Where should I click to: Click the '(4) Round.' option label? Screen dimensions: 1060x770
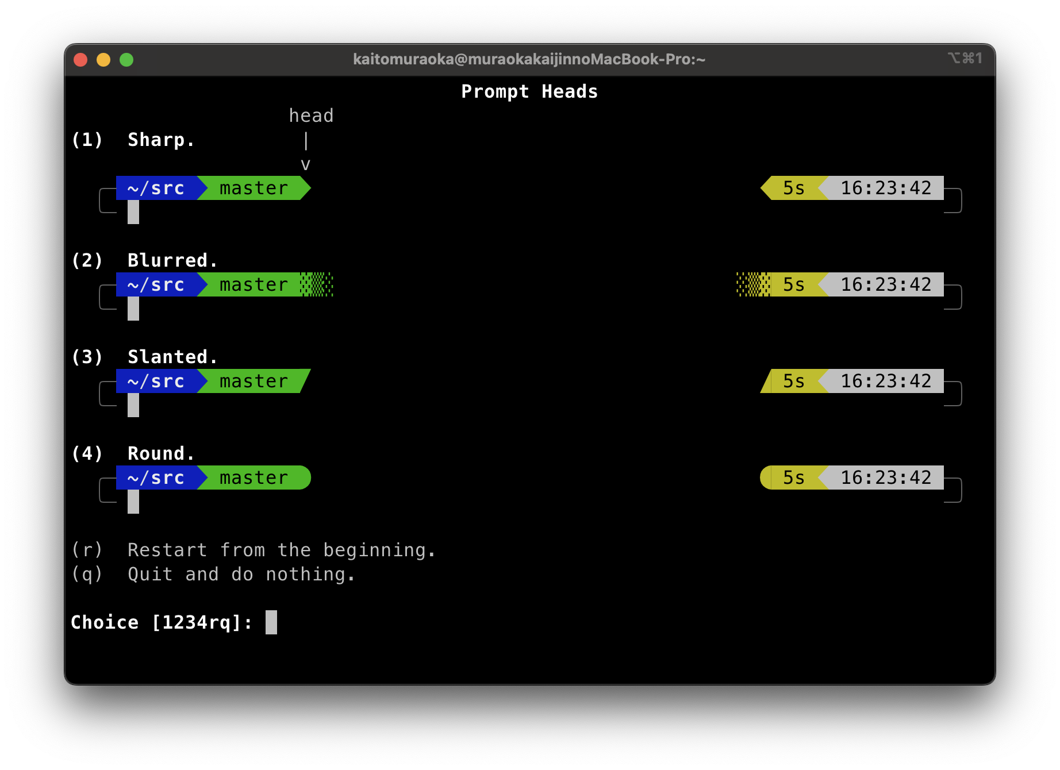pos(133,453)
